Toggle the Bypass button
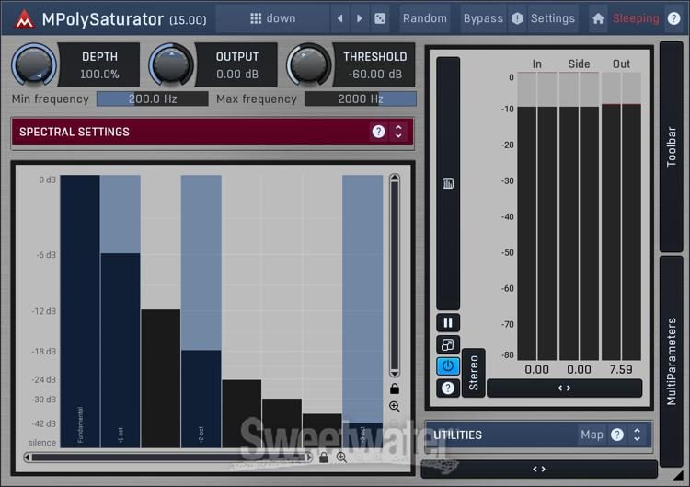Screen dimensions: 690x487 [x=483, y=18]
